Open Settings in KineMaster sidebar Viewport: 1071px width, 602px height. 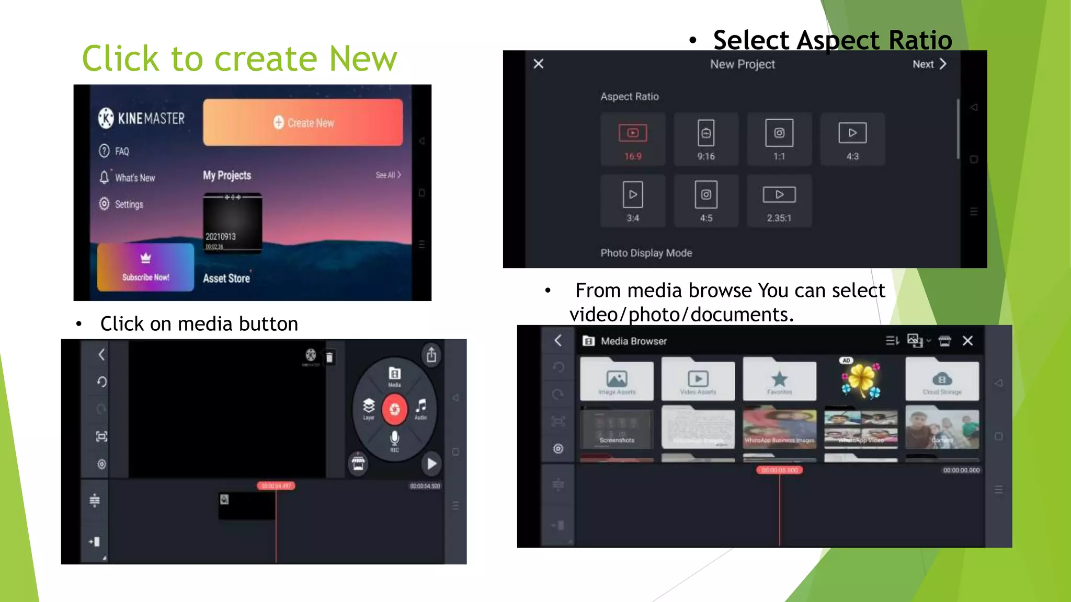[x=121, y=204]
